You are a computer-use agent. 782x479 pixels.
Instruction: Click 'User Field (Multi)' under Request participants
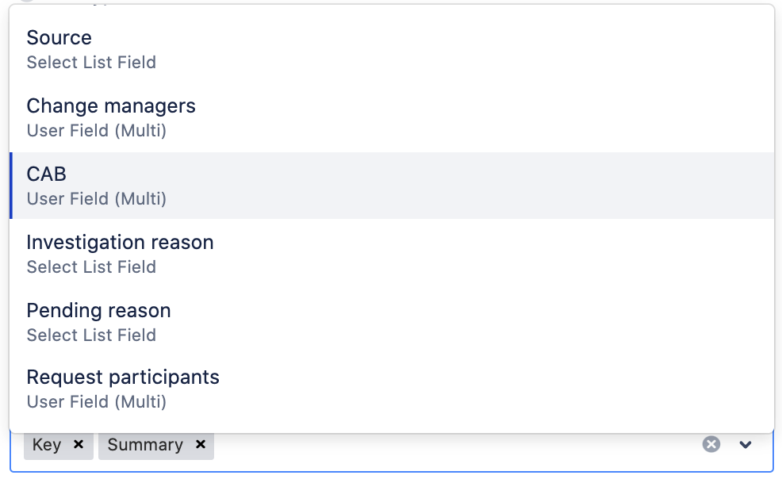[97, 402]
